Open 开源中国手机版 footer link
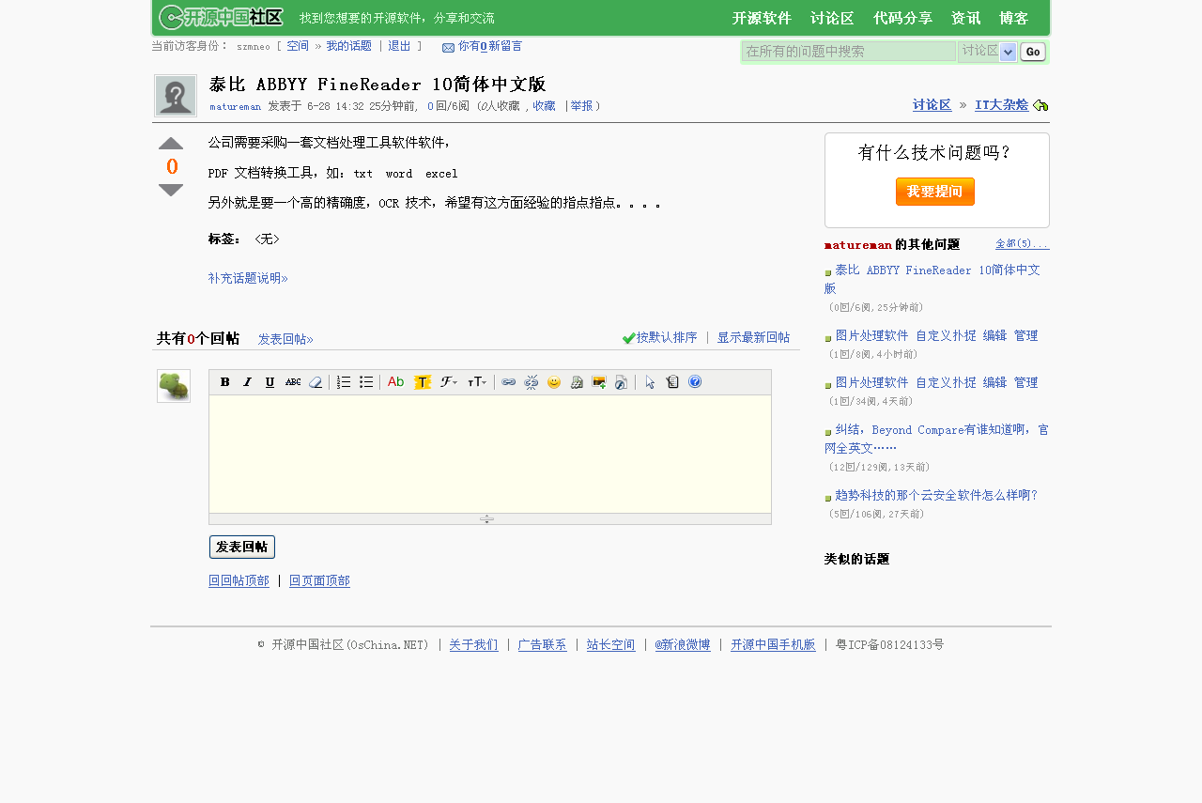 tap(773, 645)
